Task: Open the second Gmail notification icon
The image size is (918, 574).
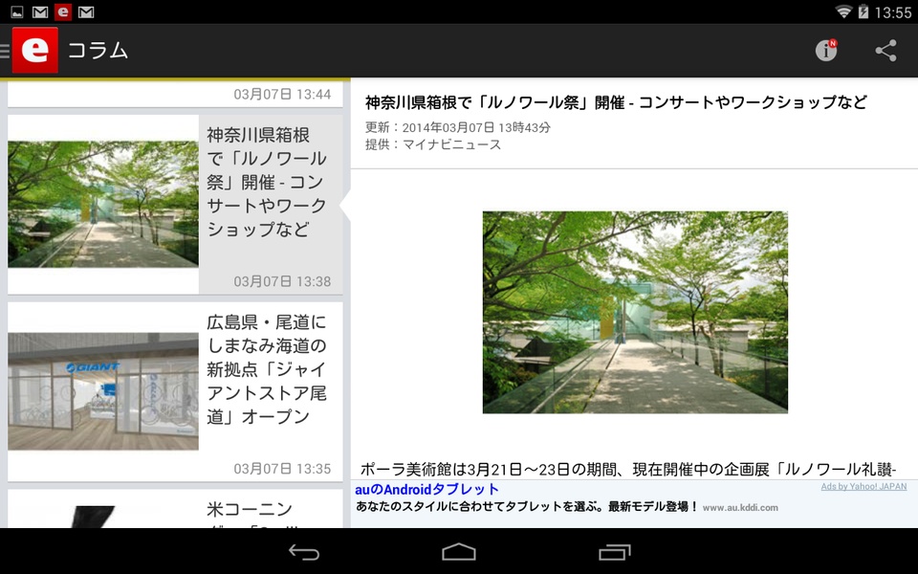Action: (86, 11)
